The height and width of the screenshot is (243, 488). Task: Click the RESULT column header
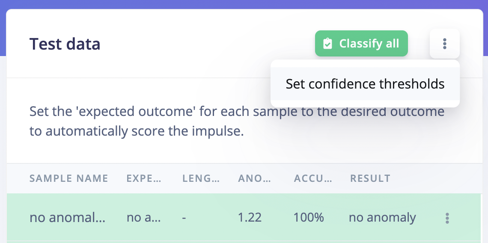click(x=370, y=178)
